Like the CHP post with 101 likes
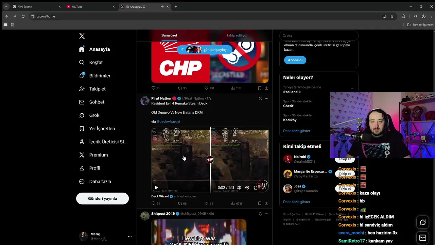Screen dimensions: 435x245 click(209, 88)
